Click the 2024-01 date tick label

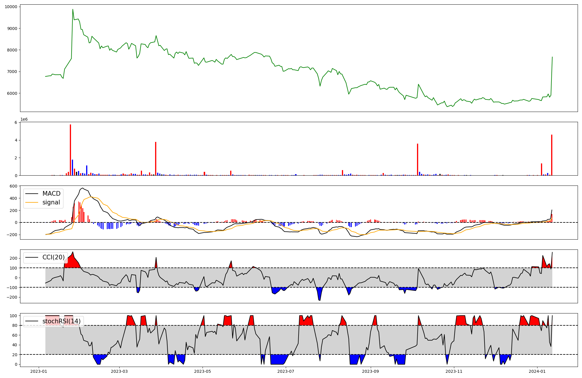(x=537, y=371)
